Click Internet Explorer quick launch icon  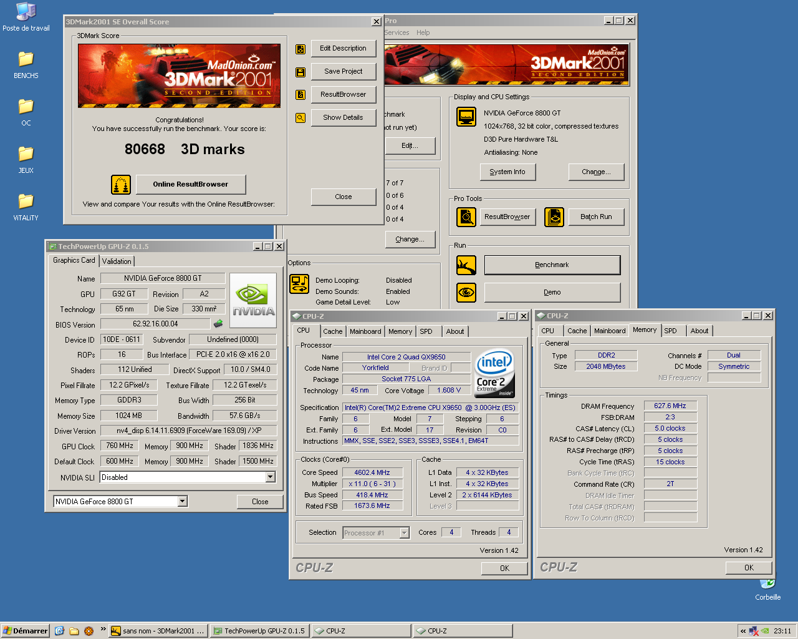point(59,631)
